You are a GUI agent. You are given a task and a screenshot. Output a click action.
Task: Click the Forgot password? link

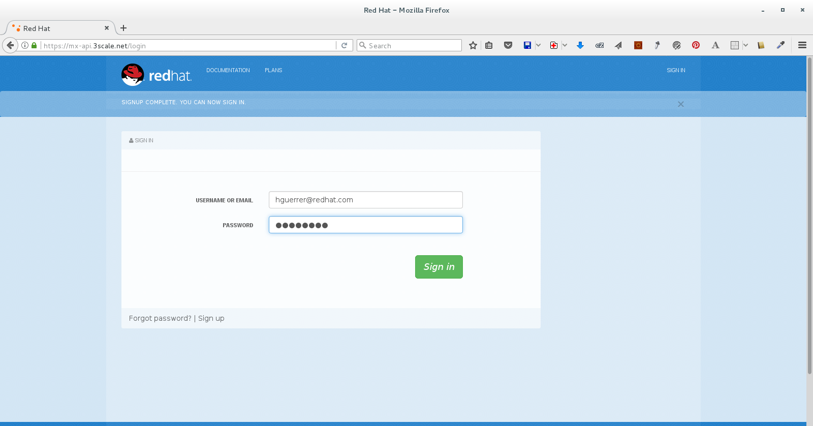coord(160,318)
